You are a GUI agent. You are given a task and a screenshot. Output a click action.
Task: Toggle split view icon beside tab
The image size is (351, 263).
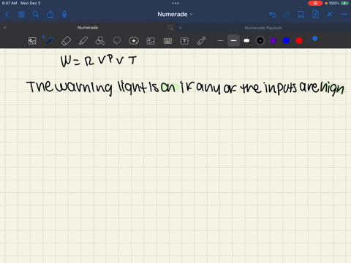coord(170,28)
